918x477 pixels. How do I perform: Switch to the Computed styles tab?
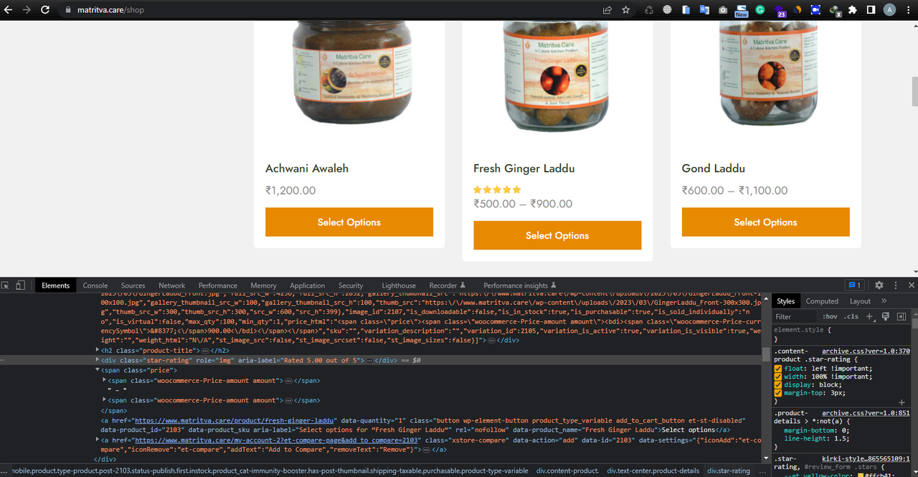[822, 301]
